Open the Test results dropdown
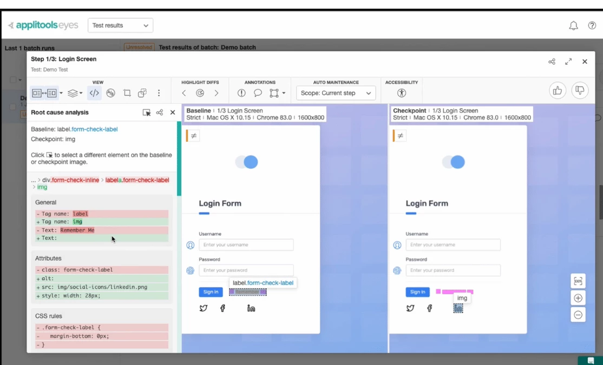This screenshot has width=603, height=365. [x=120, y=25]
